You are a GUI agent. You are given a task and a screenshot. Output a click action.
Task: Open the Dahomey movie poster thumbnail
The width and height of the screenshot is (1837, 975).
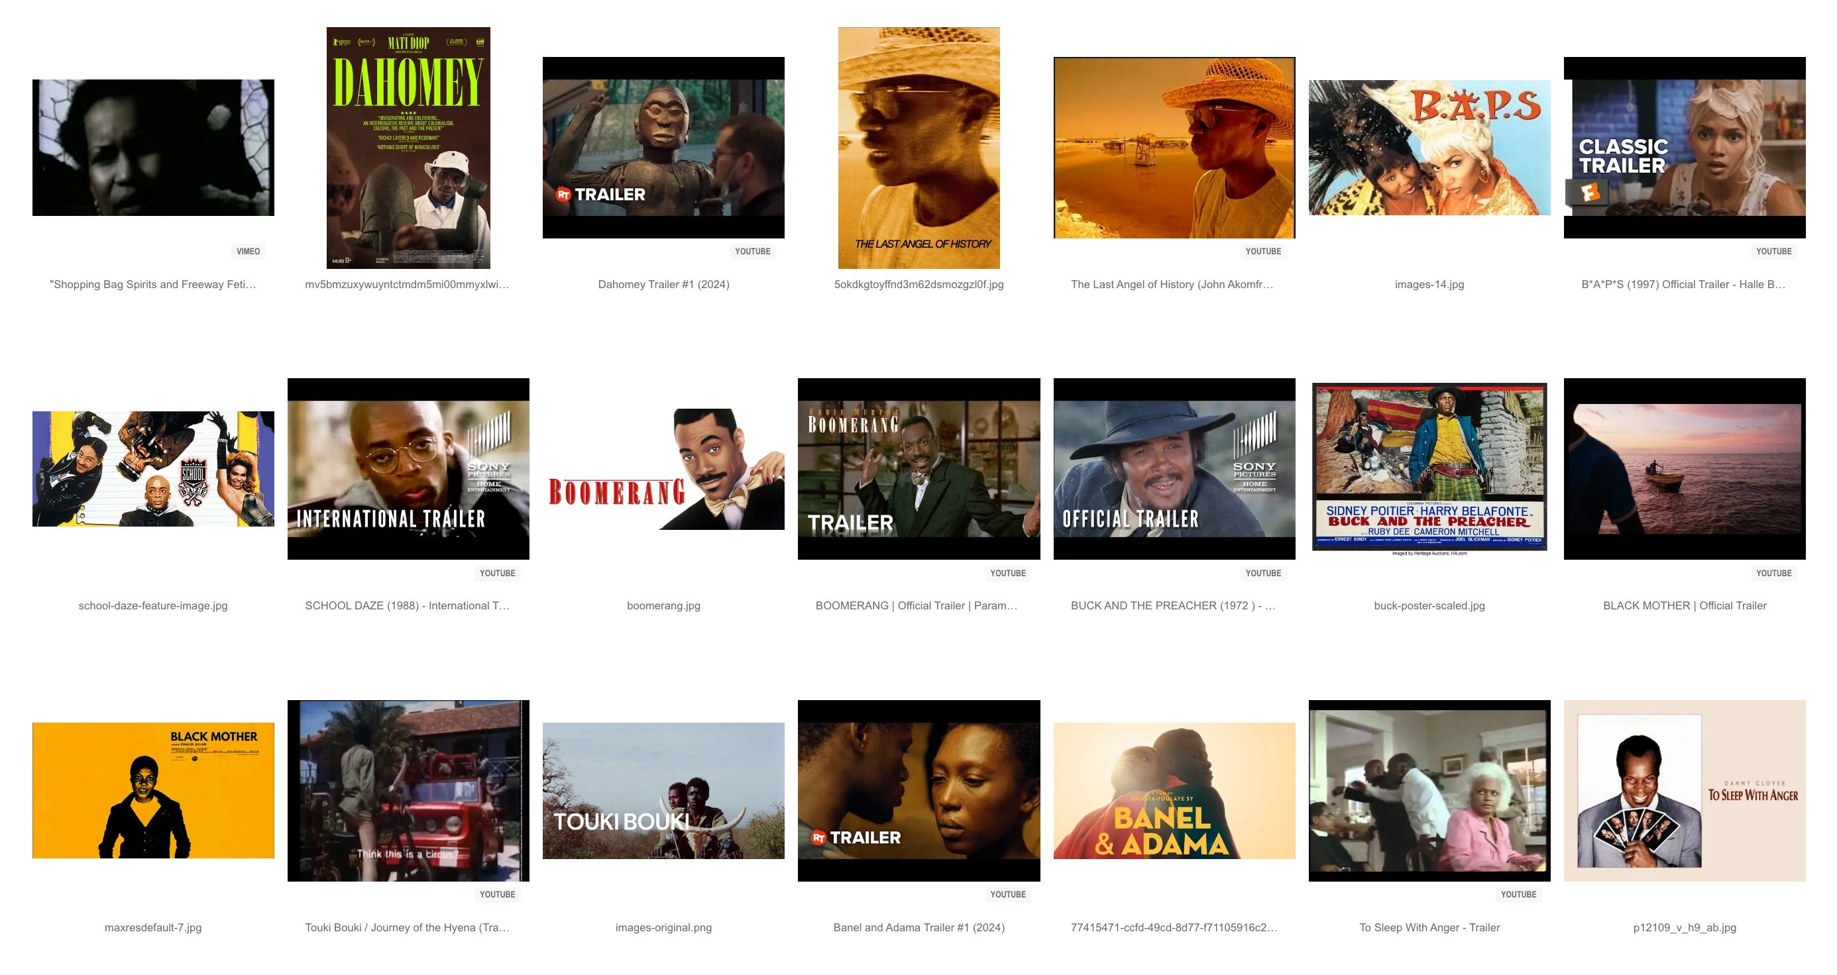[408, 148]
